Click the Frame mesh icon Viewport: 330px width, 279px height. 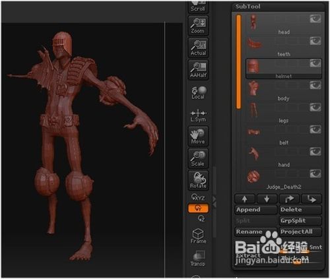[x=198, y=236]
